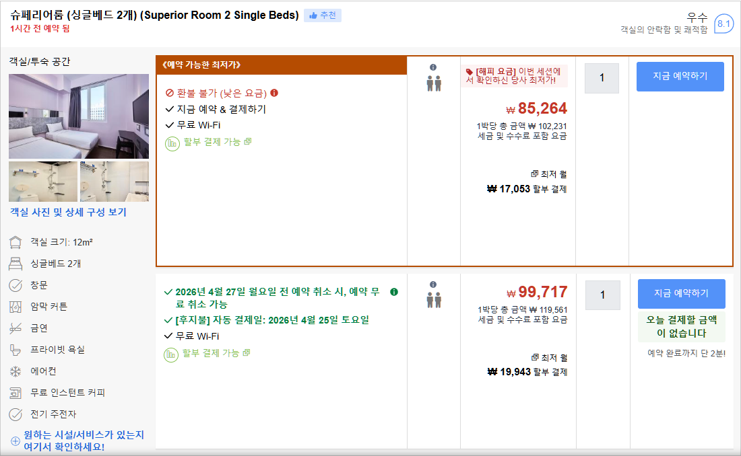Viewport: 741px width, 456px height.
Task: Open room quantity dropdown for ₩85,264 rate
Action: pyautogui.click(x=602, y=78)
